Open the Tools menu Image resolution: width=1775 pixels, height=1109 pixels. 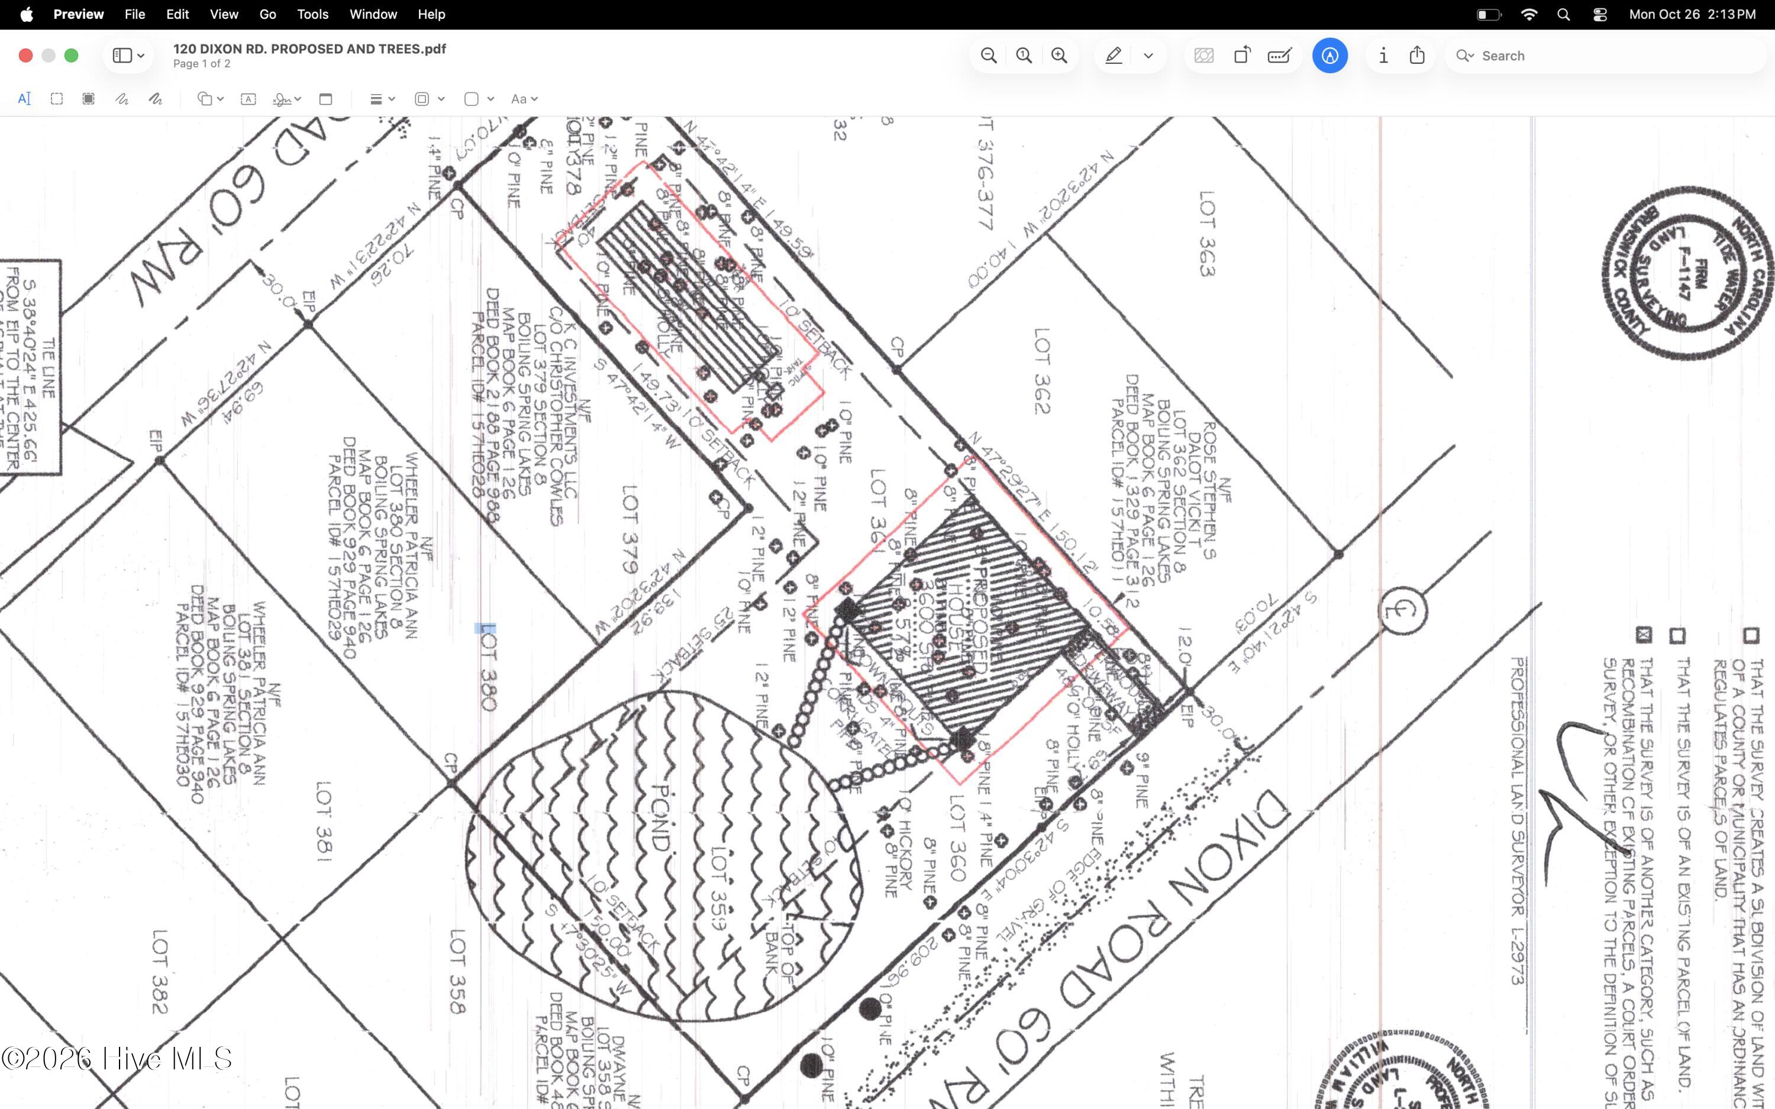312,15
